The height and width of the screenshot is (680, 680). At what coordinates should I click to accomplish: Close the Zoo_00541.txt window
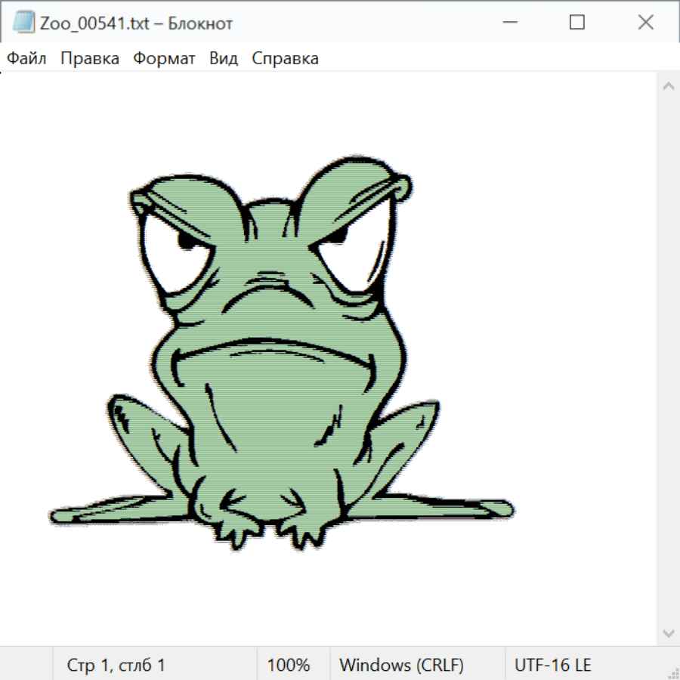click(x=645, y=23)
